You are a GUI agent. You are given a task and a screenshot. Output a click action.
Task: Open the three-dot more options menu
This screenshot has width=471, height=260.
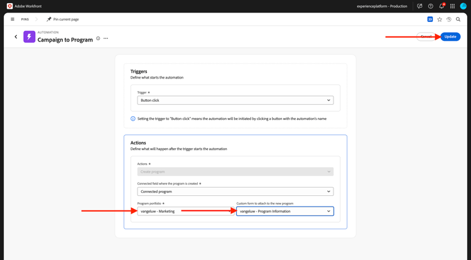click(x=106, y=38)
